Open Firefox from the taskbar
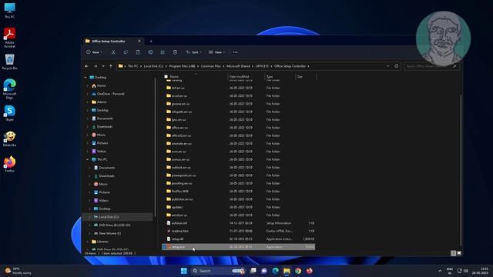Viewport: 493px width, 277px height. pos(310,271)
